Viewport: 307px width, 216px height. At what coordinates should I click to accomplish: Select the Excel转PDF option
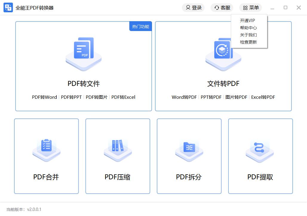point(263,97)
